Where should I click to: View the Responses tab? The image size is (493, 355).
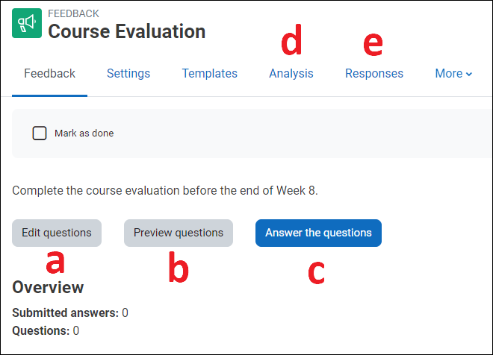[374, 74]
